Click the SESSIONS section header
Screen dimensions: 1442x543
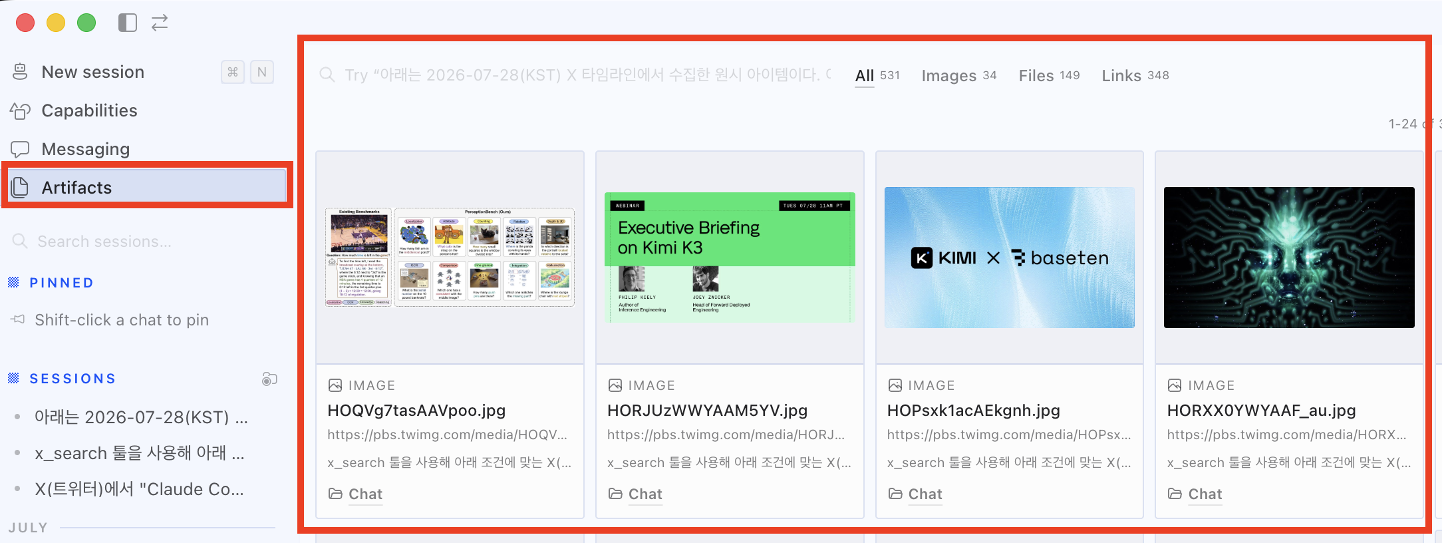72,379
